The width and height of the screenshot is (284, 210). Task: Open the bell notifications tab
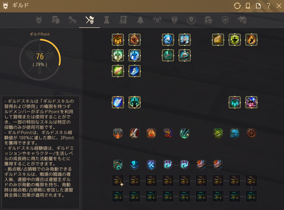point(140,20)
